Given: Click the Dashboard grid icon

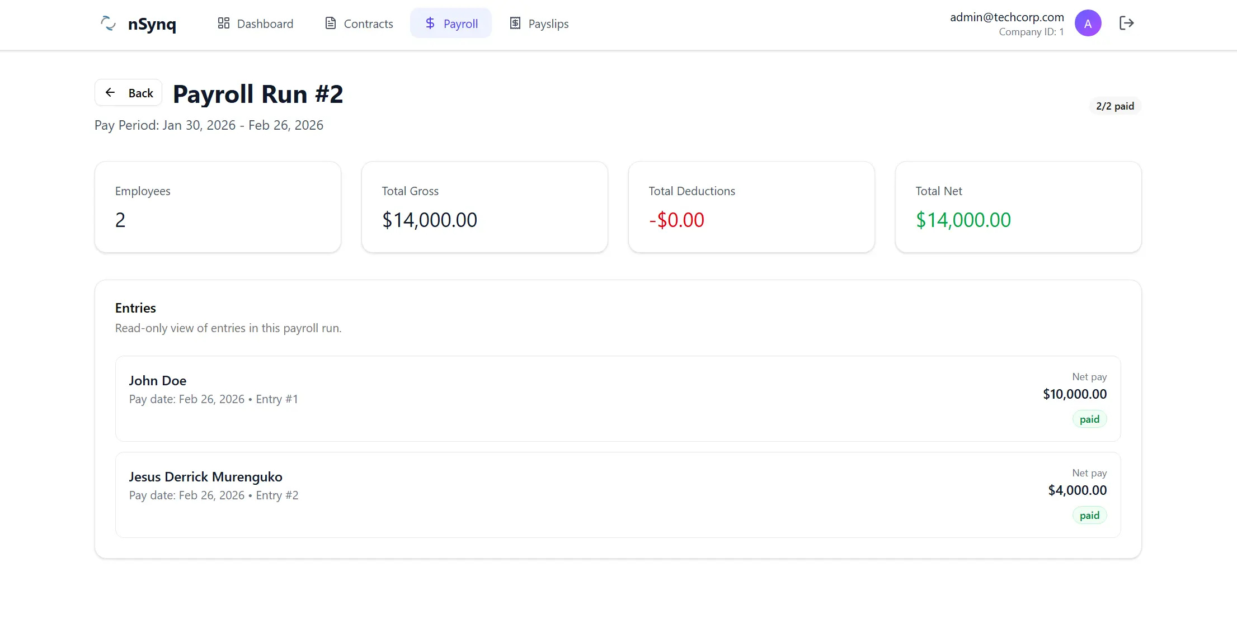Looking at the screenshot, I should point(224,23).
